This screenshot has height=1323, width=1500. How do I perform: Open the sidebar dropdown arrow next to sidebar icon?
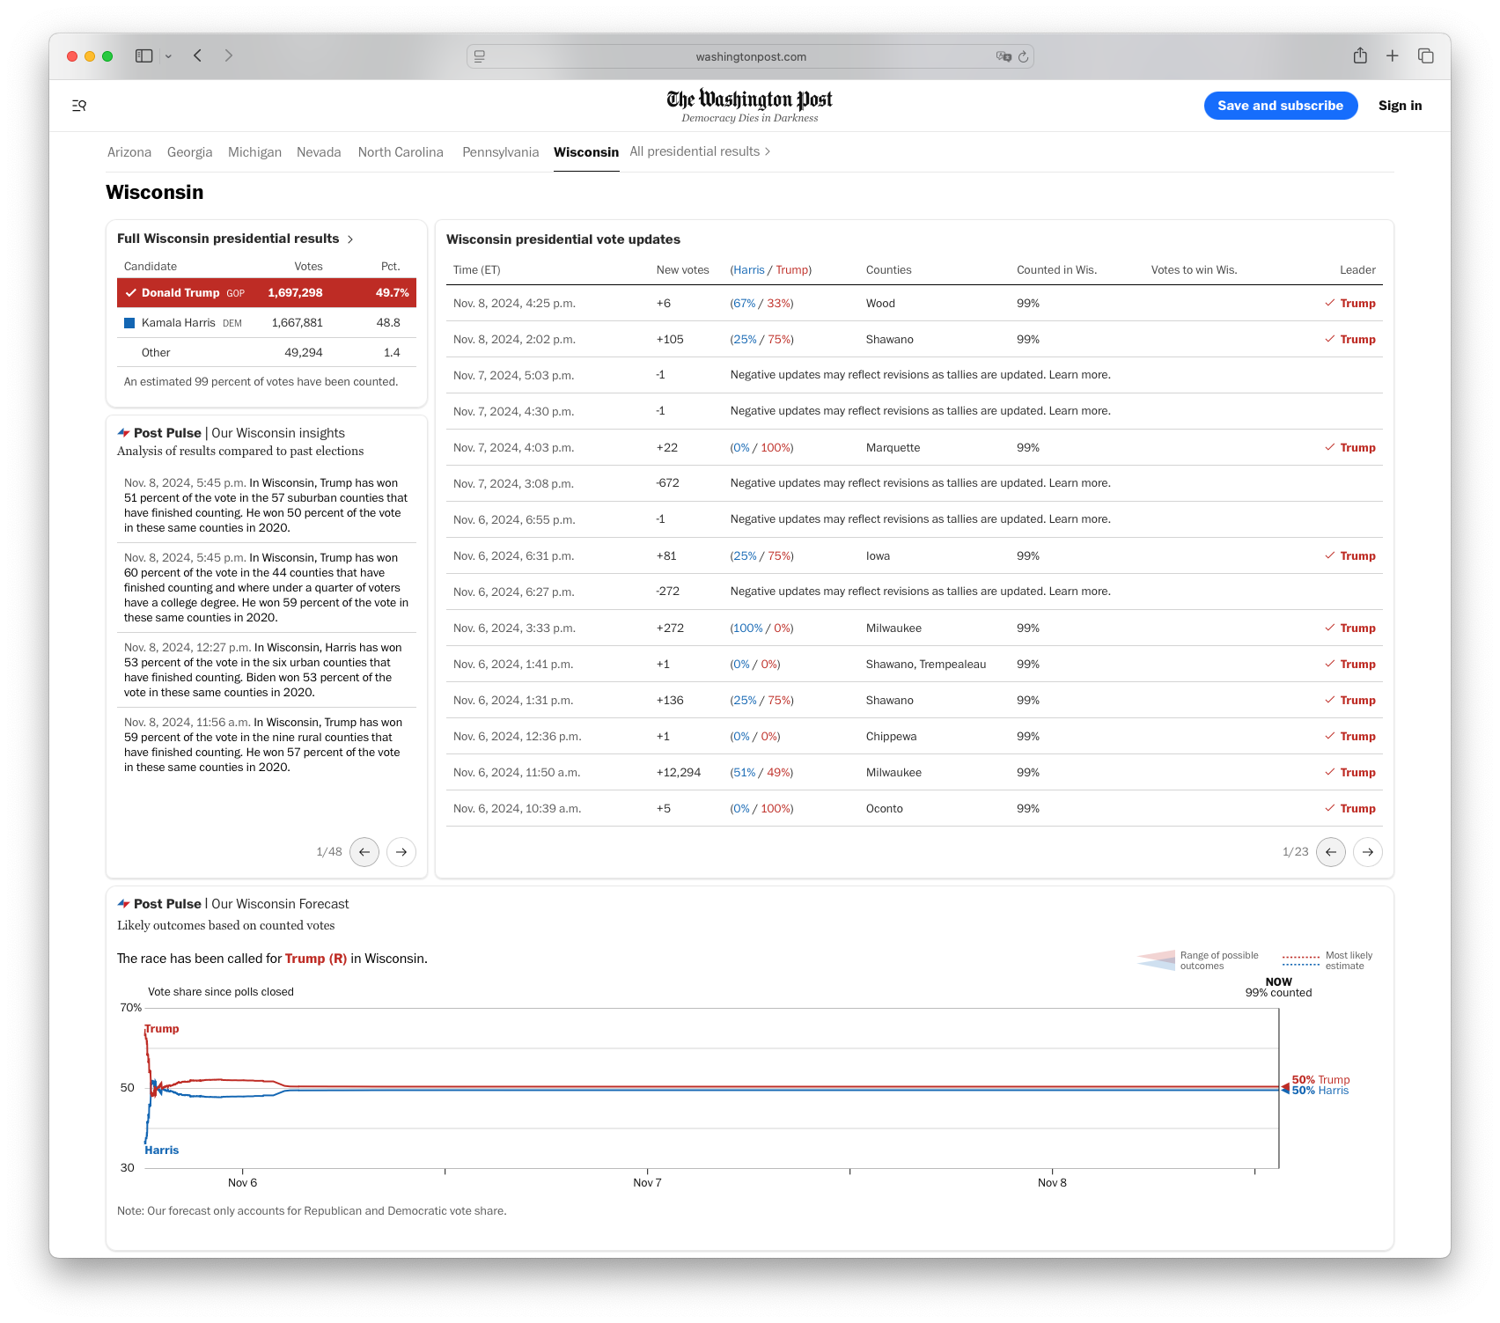coord(168,55)
